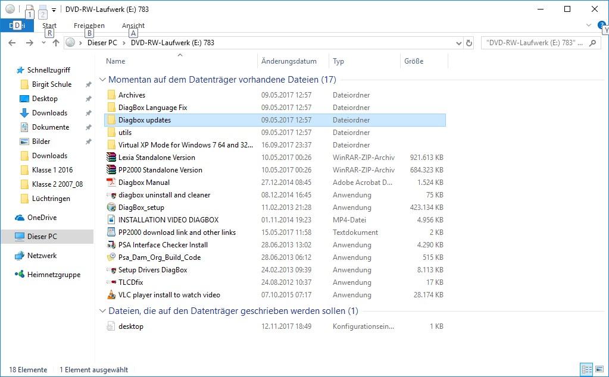The image size is (609, 377).
Task: Expand the chevron after Dieser PC breadcrumb
Action: [x=124, y=43]
